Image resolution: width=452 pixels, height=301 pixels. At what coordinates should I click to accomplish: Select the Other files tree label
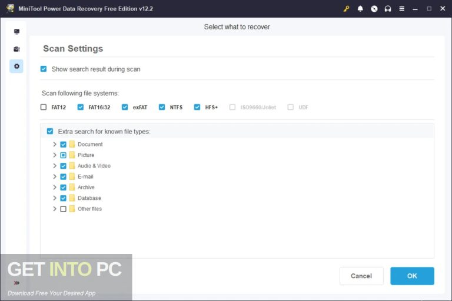point(89,209)
